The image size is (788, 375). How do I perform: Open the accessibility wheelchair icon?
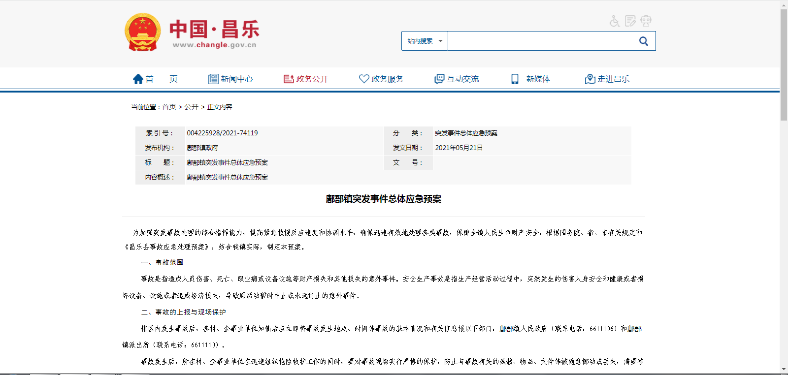(614, 21)
